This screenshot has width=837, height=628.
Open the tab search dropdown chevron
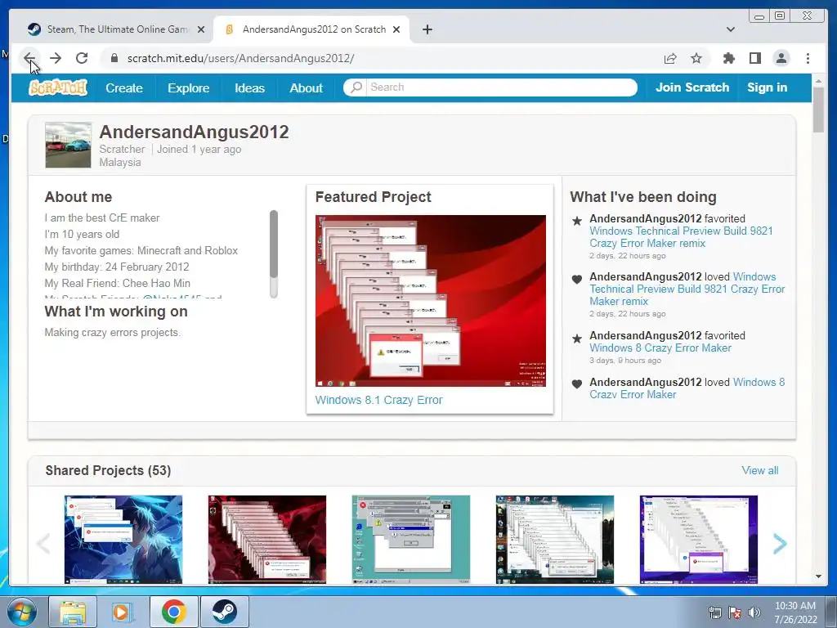[x=730, y=29]
